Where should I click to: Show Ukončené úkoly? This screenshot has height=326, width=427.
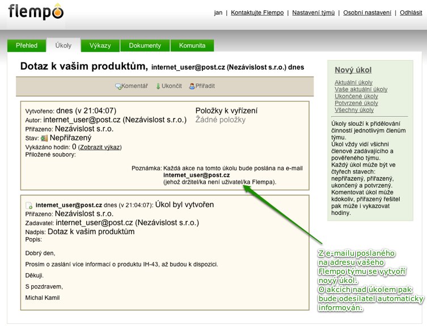click(x=356, y=96)
